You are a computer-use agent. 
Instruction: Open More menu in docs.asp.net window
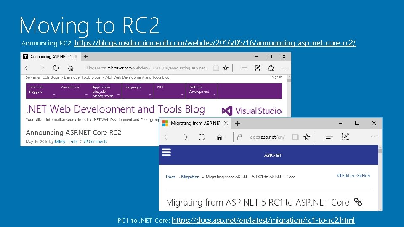[x=374, y=137]
